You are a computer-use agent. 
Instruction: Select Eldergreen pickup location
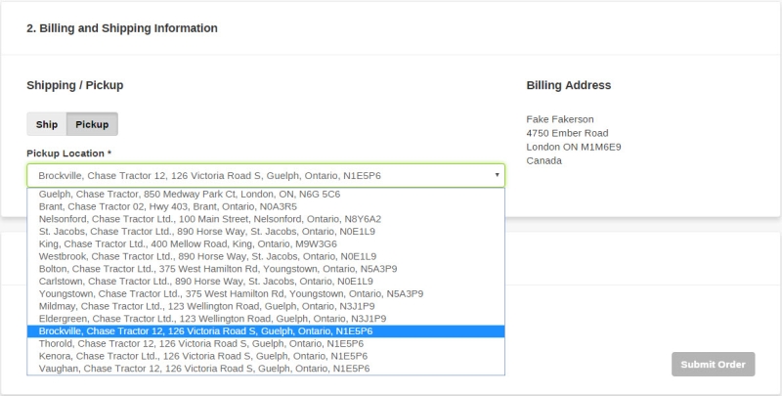point(266,319)
